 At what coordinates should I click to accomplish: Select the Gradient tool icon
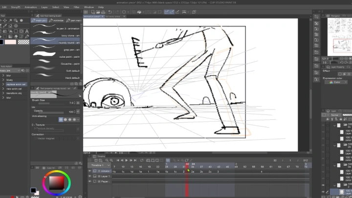(x=10, y=36)
